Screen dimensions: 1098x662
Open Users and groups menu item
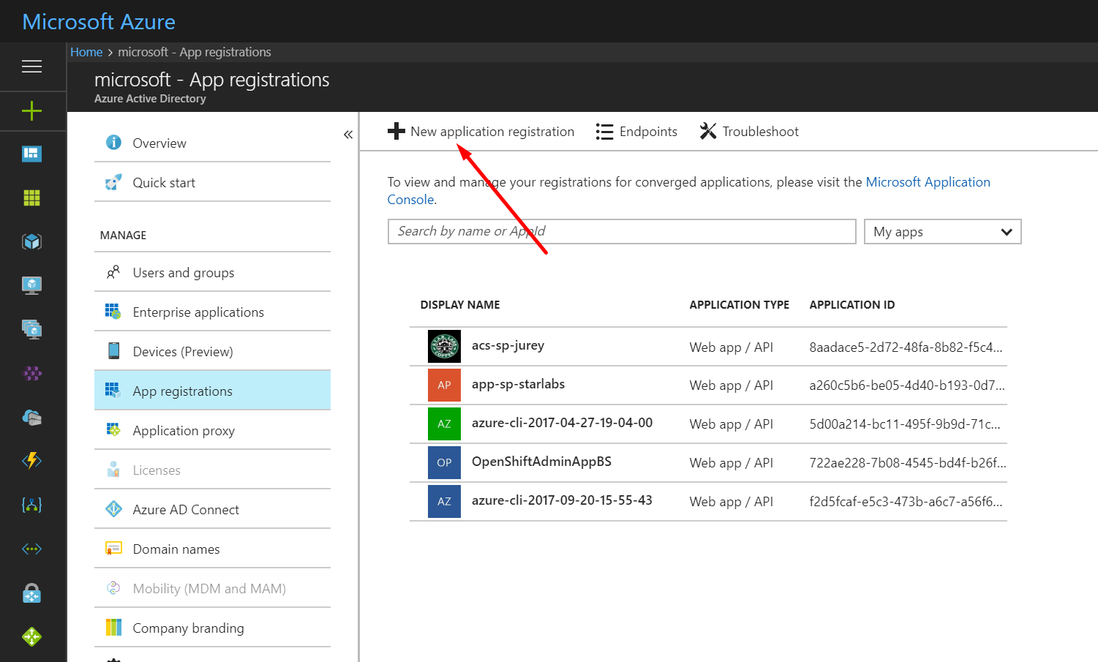pyautogui.click(x=183, y=273)
